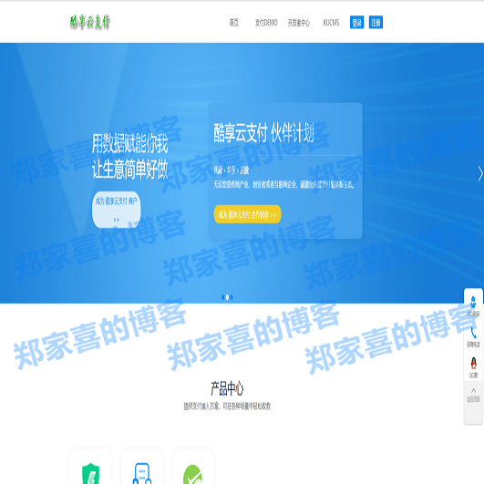Open the 支付DEMO nav item
The height and width of the screenshot is (484, 484).
(266, 23)
